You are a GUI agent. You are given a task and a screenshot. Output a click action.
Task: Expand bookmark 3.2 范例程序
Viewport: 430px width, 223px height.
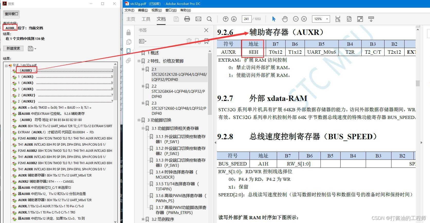click(x=143, y=219)
